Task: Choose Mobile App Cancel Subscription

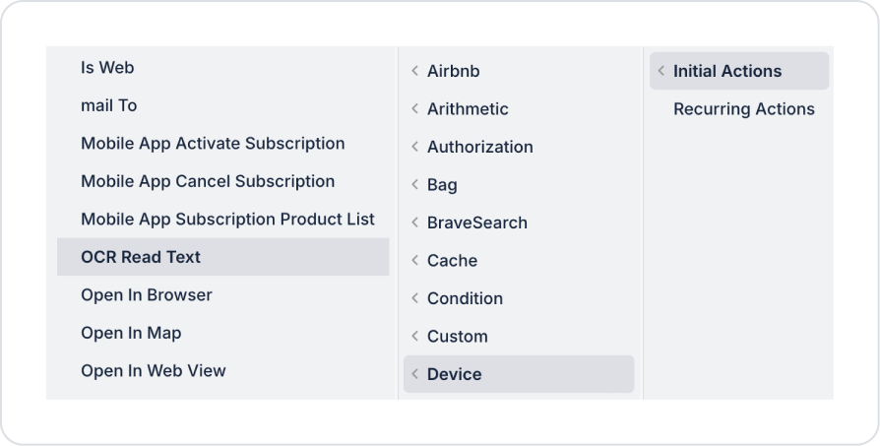Action: click(x=208, y=181)
